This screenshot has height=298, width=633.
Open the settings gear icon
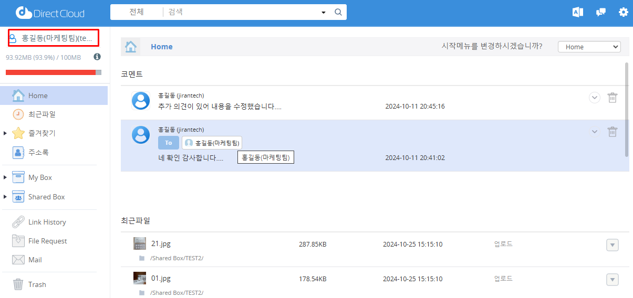[x=623, y=12]
